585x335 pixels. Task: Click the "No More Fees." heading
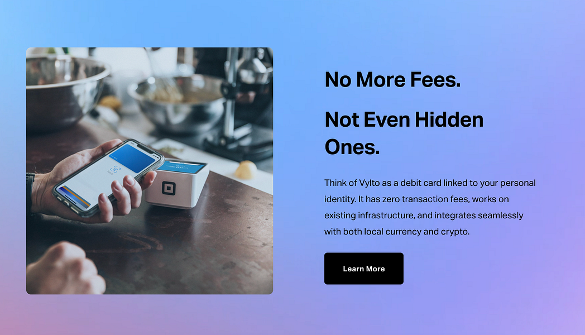tap(392, 79)
